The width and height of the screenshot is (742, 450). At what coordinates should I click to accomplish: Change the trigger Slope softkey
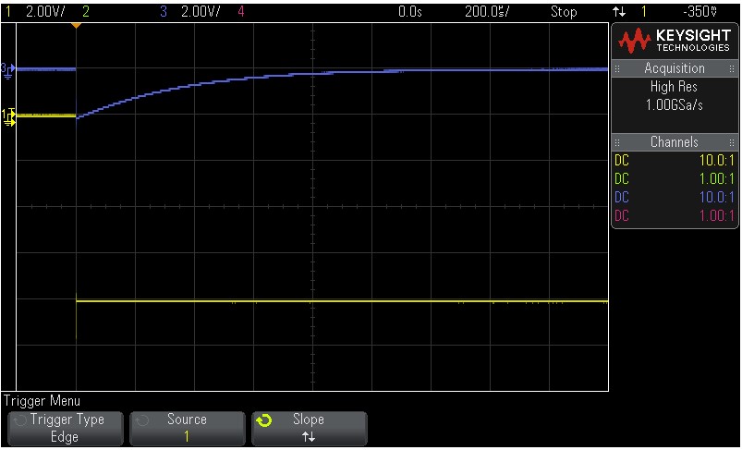coord(309,428)
